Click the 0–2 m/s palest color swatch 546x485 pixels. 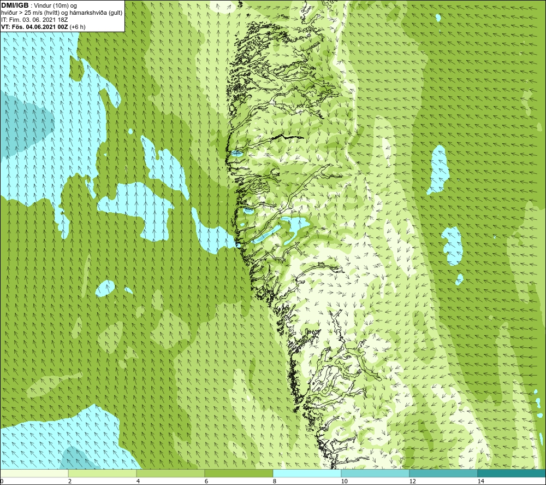tap(34, 474)
